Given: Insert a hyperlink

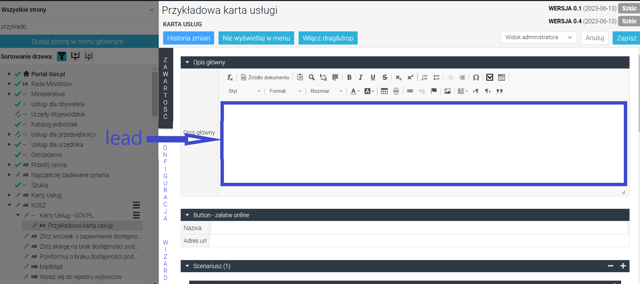Looking at the screenshot, I should click(410, 91).
